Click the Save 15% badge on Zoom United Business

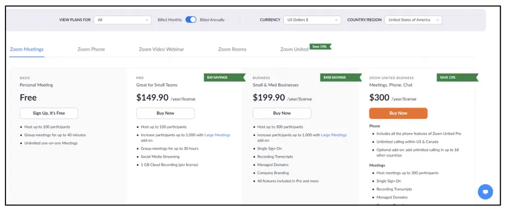point(456,77)
